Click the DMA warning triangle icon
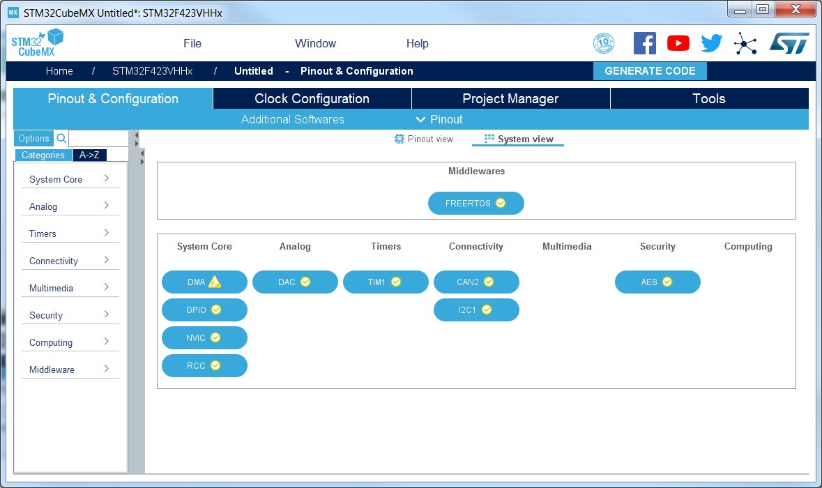Image resolution: width=822 pixels, height=488 pixels. 215,282
